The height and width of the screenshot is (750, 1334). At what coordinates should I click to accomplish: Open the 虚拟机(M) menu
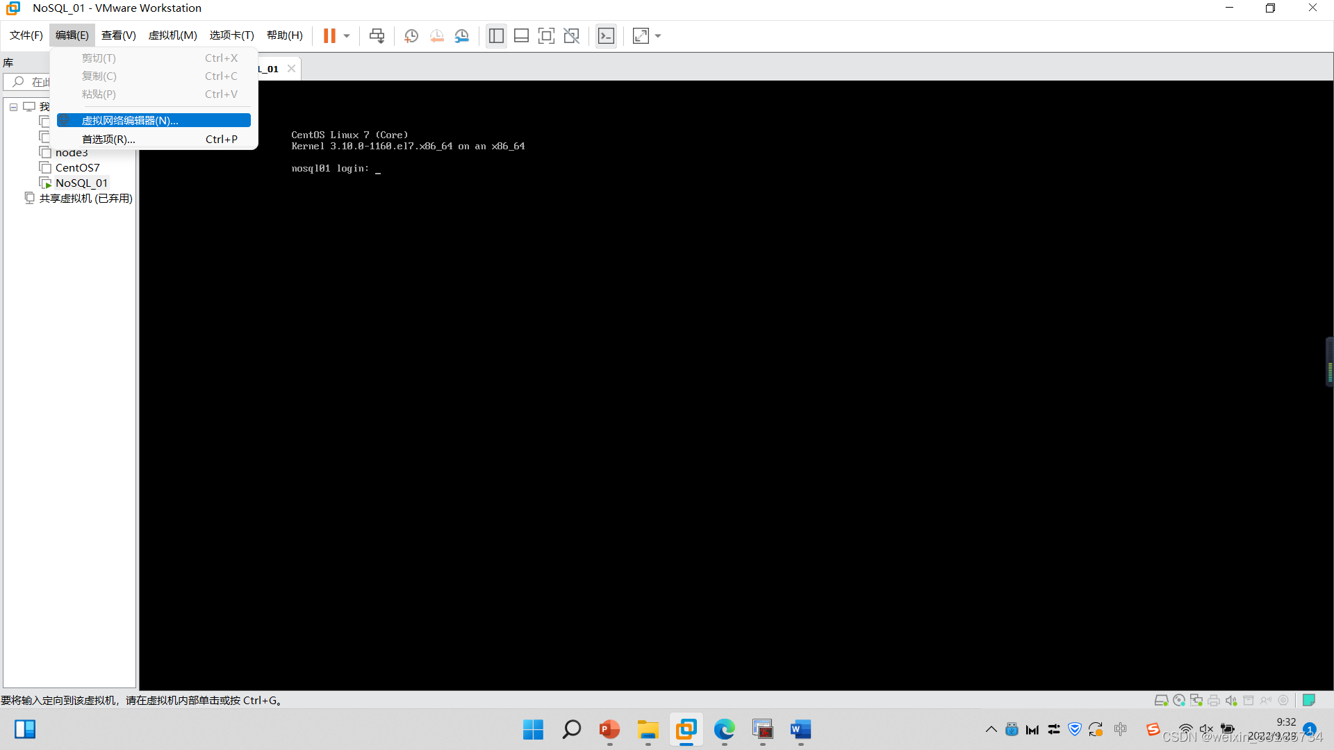click(x=172, y=35)
